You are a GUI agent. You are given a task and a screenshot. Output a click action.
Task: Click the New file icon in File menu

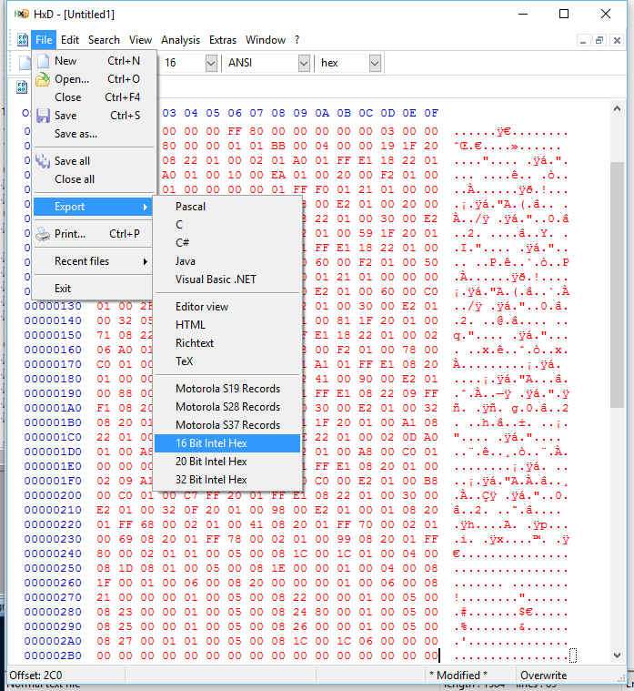[43, 61]
